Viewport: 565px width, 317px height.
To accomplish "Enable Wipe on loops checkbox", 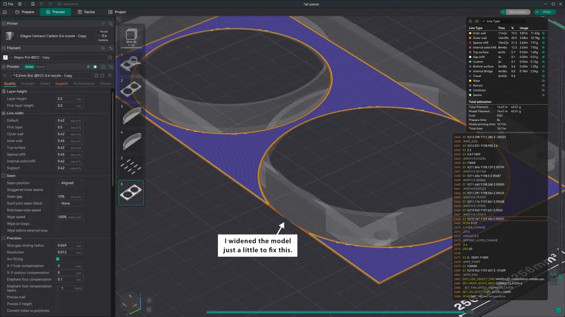I will [58, 224].
